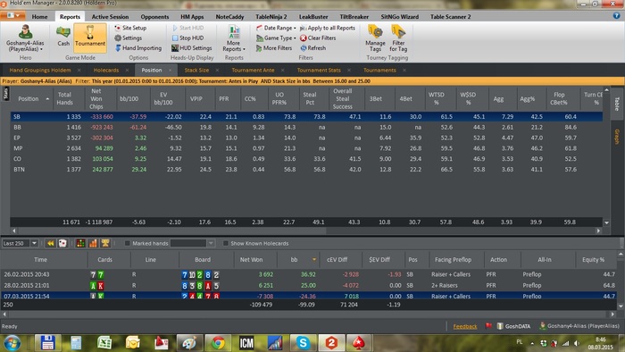Open the Date Range filter dropdown
This screenshot has width=625, height=352.
[276, 28]
